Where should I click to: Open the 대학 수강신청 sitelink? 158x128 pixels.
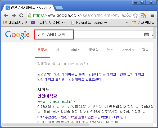point(47,117)
